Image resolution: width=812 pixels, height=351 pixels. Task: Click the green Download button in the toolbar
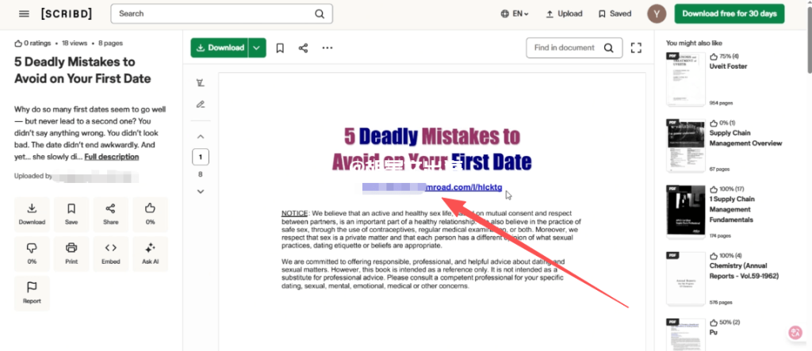(220, 48)
